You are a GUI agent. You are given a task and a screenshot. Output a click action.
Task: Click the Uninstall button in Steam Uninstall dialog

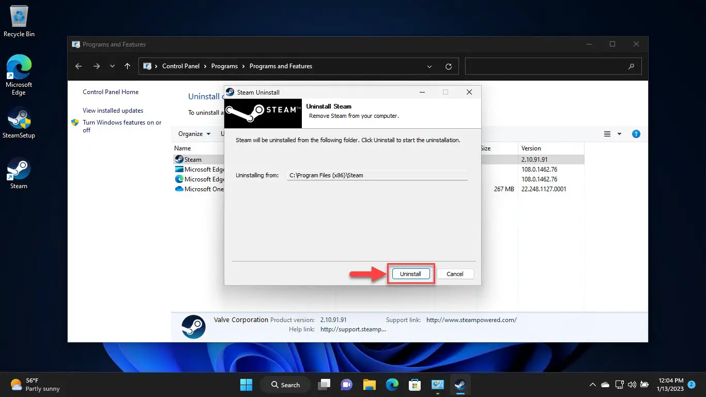pyautogui.click(x=410, y=274)
